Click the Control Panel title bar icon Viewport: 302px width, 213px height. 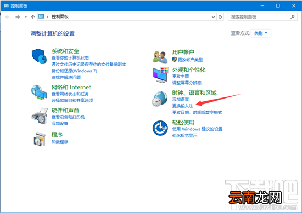click(6, 5)
